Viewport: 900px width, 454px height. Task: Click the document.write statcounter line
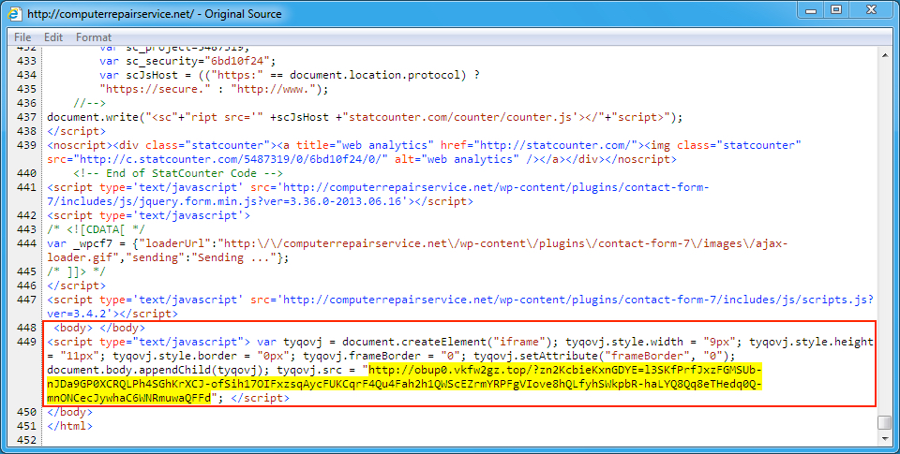(365, 117)
